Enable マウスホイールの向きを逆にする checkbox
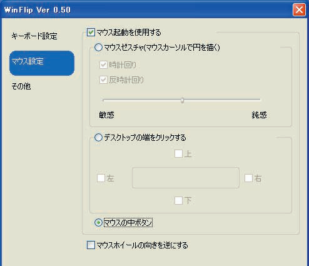The height and width of the screenshot is (266, 309). [x=91, y=245]
